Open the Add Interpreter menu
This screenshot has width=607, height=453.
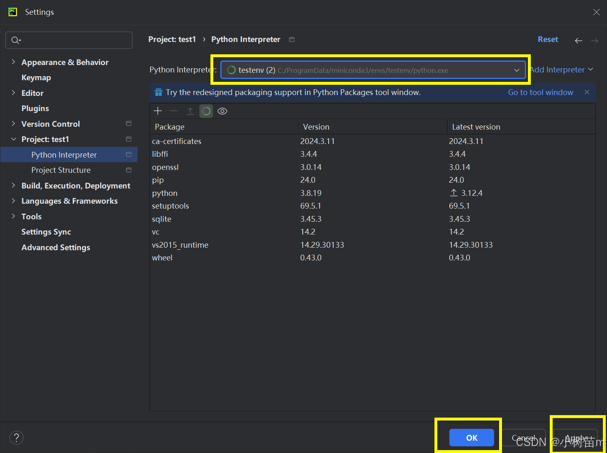coord(562,70)
